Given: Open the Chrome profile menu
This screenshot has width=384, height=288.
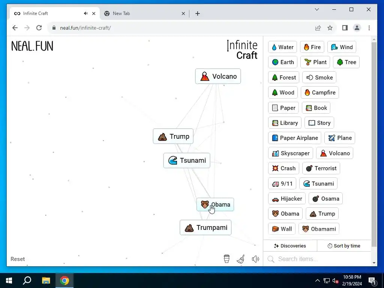Looking at the screenshot, I should 357,28.
